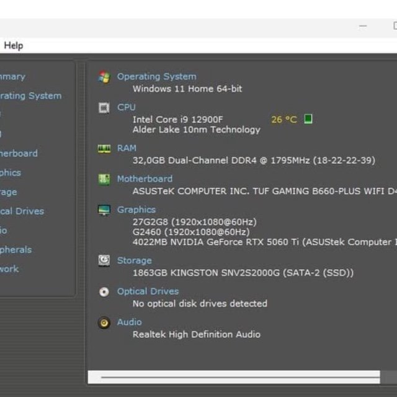The image size is (397, 397).
Task: Click the speaker icon beside Audio heading
Action: coord(104,323)
